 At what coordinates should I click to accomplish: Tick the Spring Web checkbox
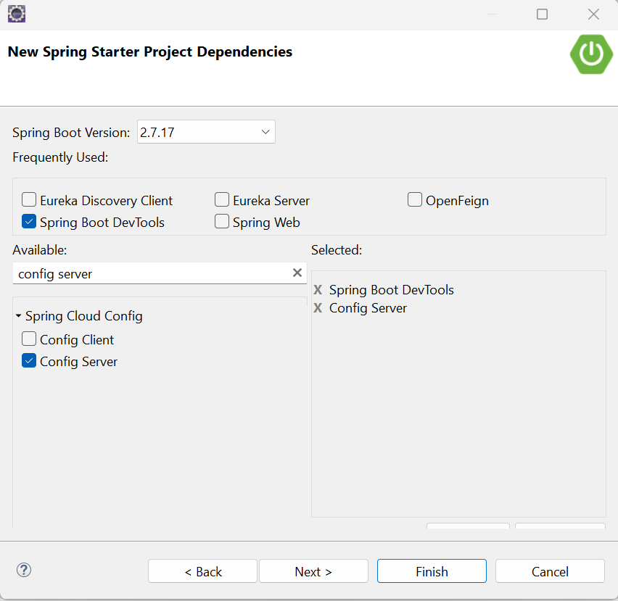pyautogui.click(x=222, y=222)
